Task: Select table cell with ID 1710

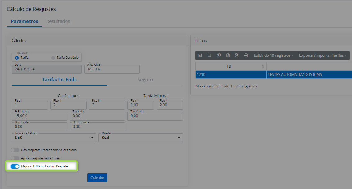Action: click(231, 75)
